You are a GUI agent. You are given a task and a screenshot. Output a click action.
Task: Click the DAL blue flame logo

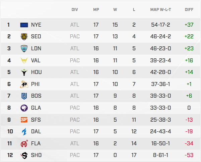[x=24, y=131]
